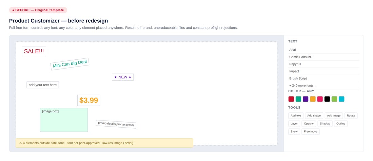
Task: Select the orange color swatch
Action: (x=313, y=99)
